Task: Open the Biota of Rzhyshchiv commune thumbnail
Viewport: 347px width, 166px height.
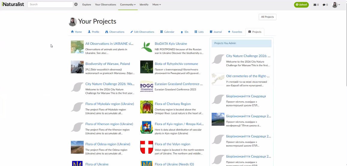Action: point(146,67)
